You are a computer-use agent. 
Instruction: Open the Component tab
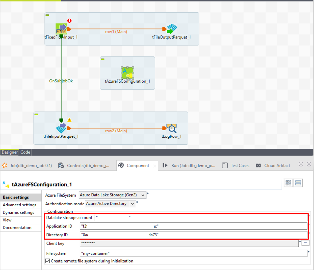137,165
